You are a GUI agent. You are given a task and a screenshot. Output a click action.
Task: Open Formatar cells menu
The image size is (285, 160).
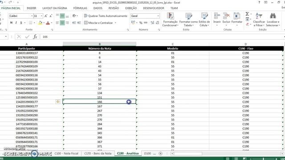pos(236,19)
